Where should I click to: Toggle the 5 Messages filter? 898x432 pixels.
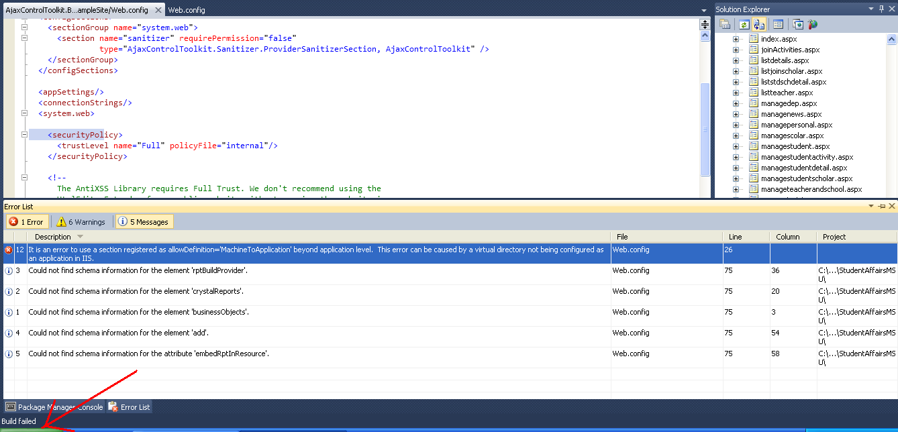tap(144, 222)
